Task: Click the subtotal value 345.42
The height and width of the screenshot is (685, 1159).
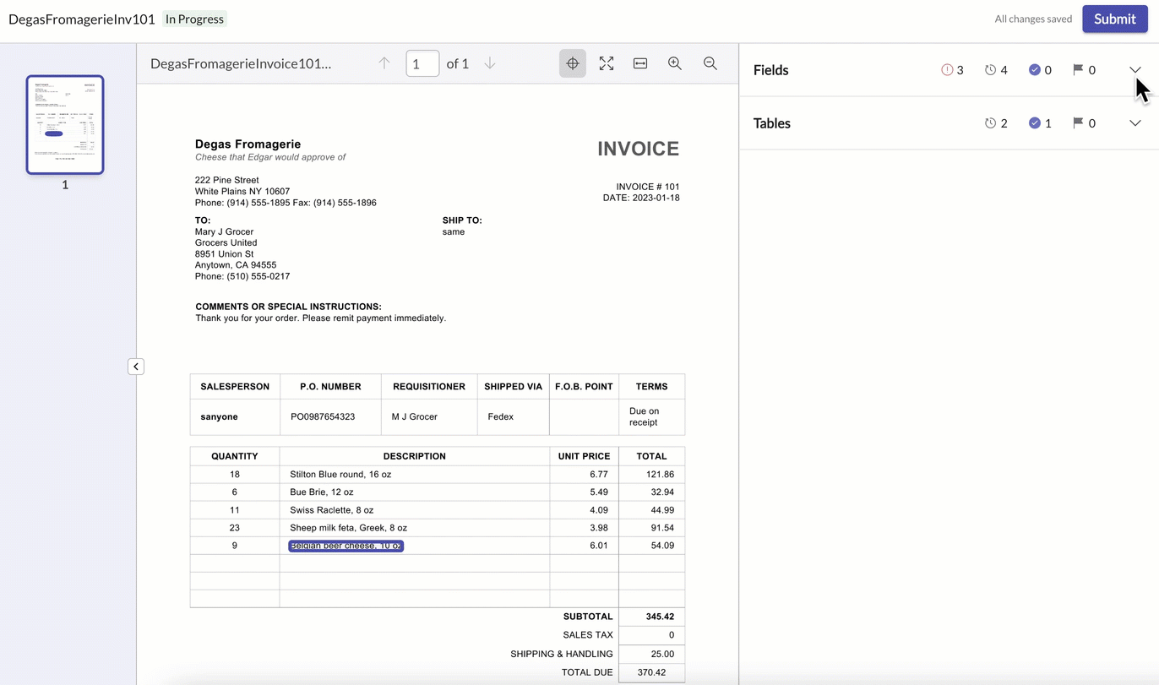Action: (660, 617)
